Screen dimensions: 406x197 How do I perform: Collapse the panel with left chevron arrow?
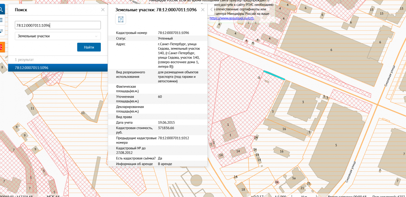(212, 10)
